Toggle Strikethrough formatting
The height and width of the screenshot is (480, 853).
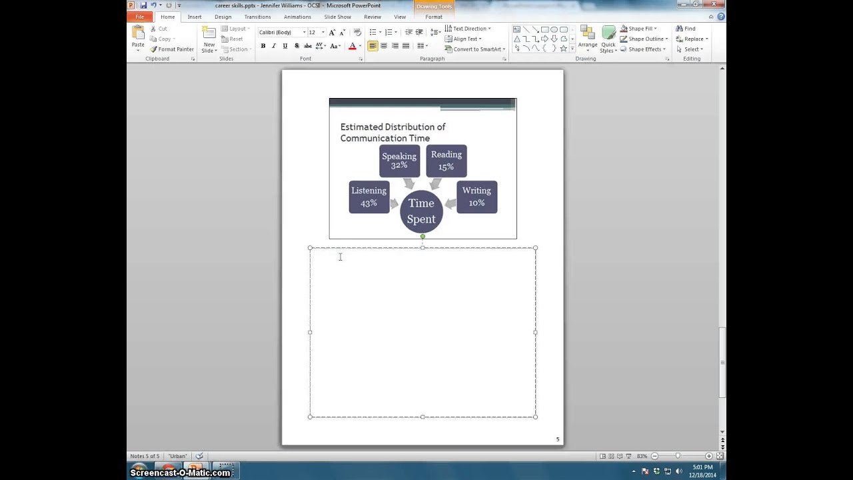308,46
